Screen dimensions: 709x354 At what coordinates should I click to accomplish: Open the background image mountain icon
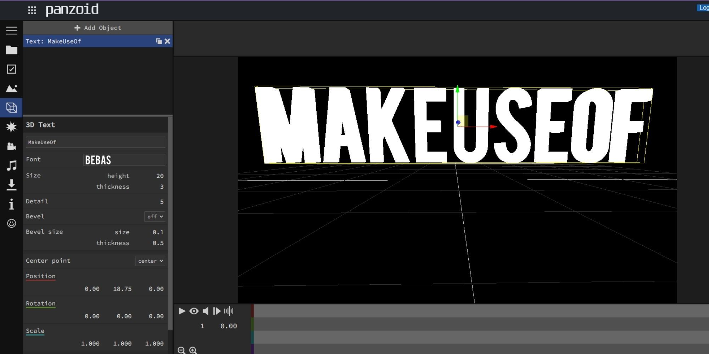[x=11, y=88]
